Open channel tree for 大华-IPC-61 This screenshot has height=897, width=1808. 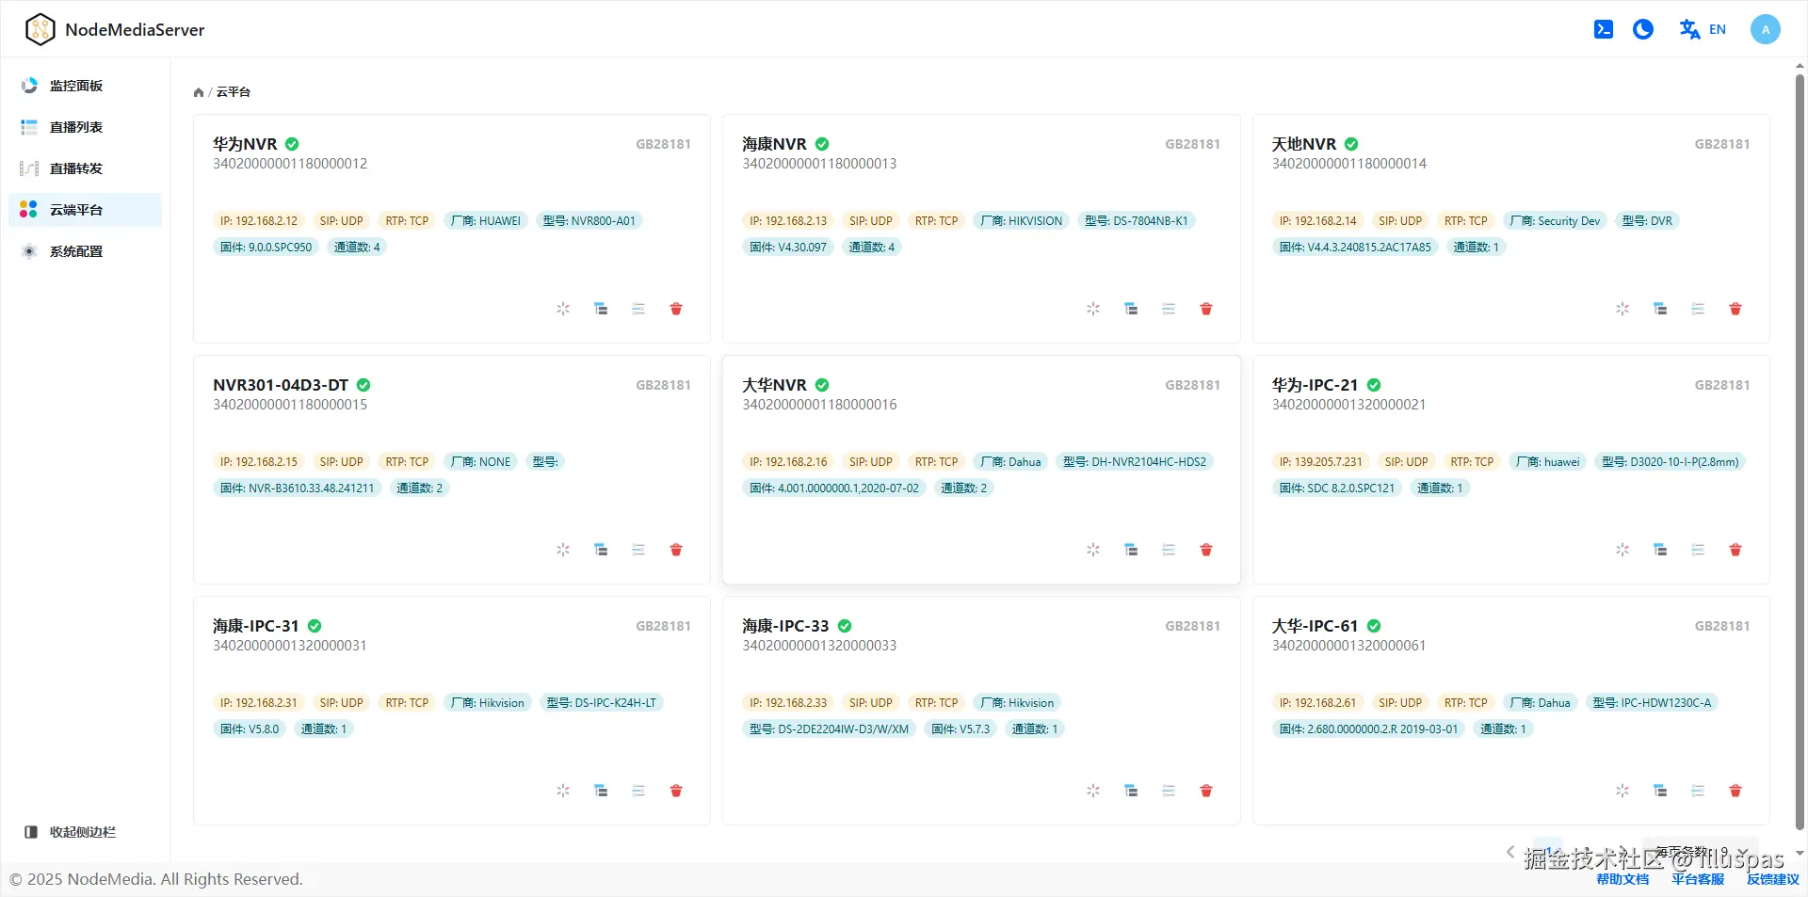click(1660, 791)
